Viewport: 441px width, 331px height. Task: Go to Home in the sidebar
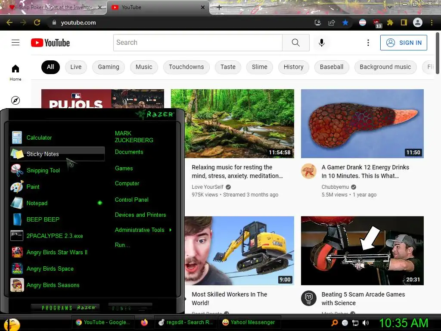click(16, 72)
